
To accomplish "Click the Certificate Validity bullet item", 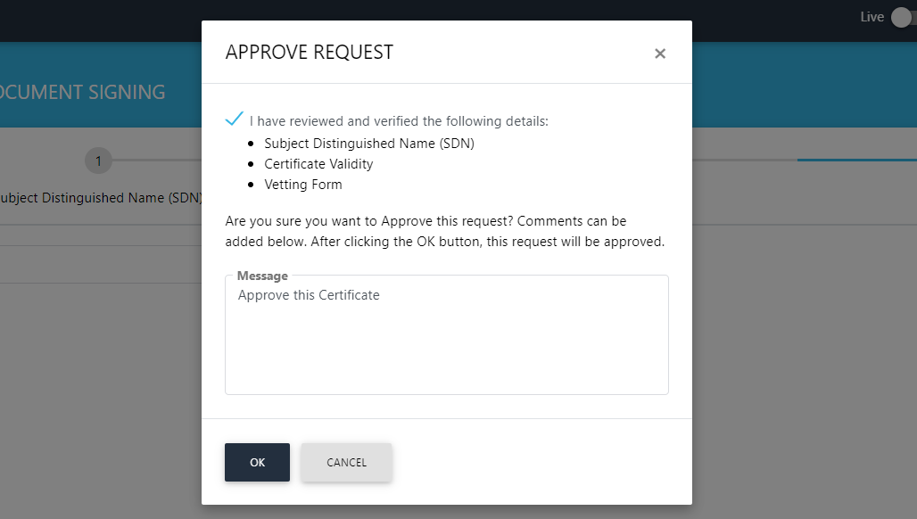I will point(318,164).
